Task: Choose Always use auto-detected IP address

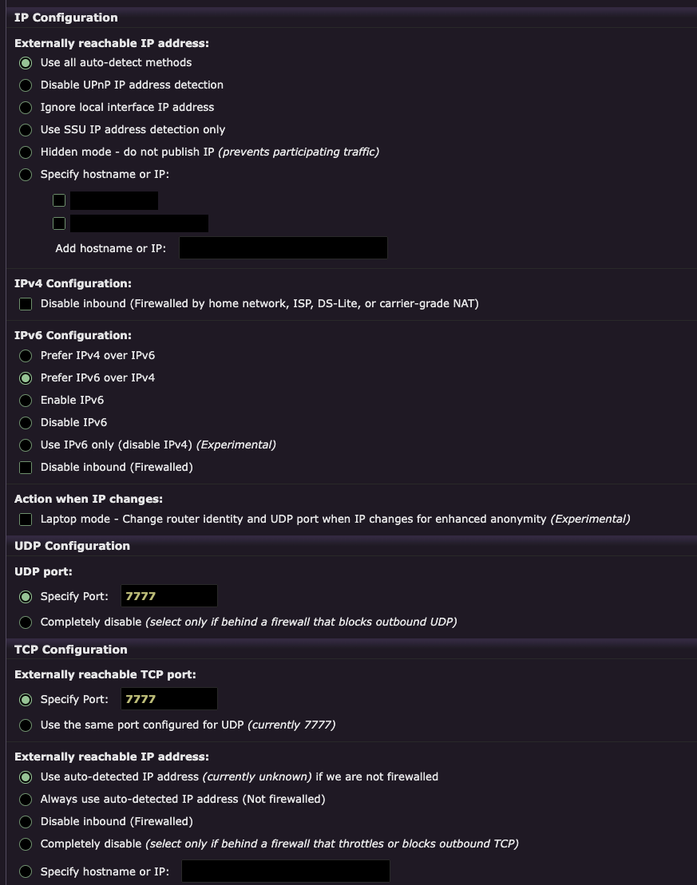Action: point(26,799)
